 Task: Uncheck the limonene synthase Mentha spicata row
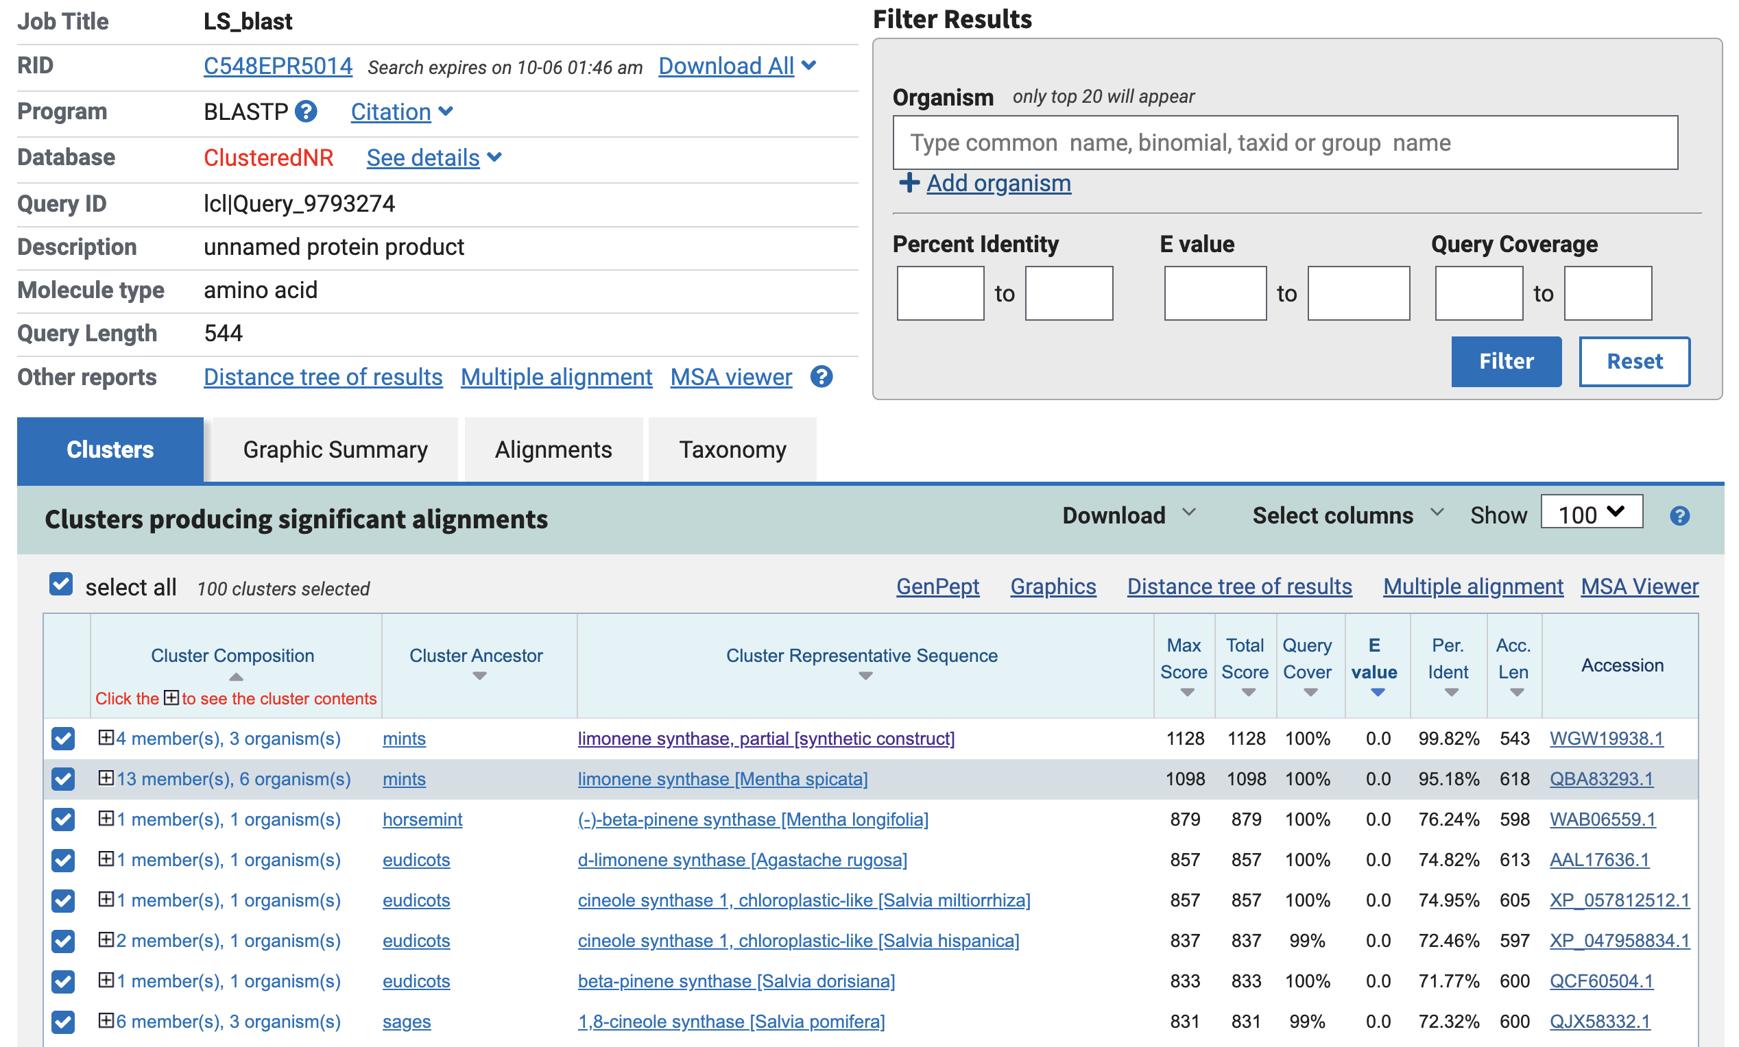(x=63, y=779)
